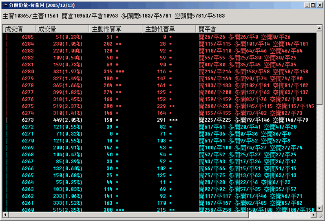325x221 pixels.
Task: Select the price 6272 cell
Action: (28, 127)
